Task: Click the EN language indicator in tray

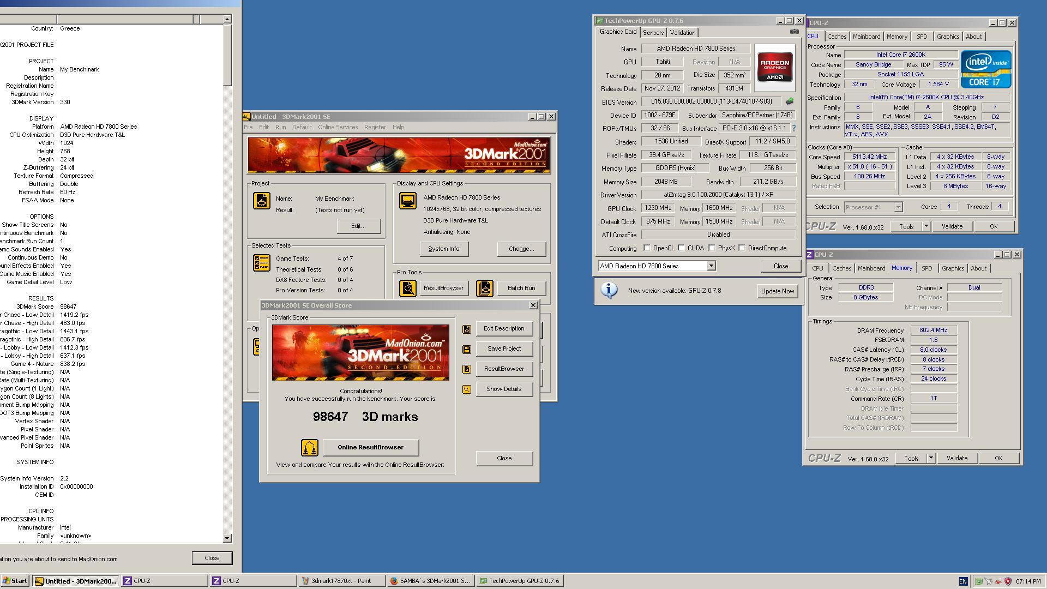Action: pyautogui.click(x=963, y=581)
